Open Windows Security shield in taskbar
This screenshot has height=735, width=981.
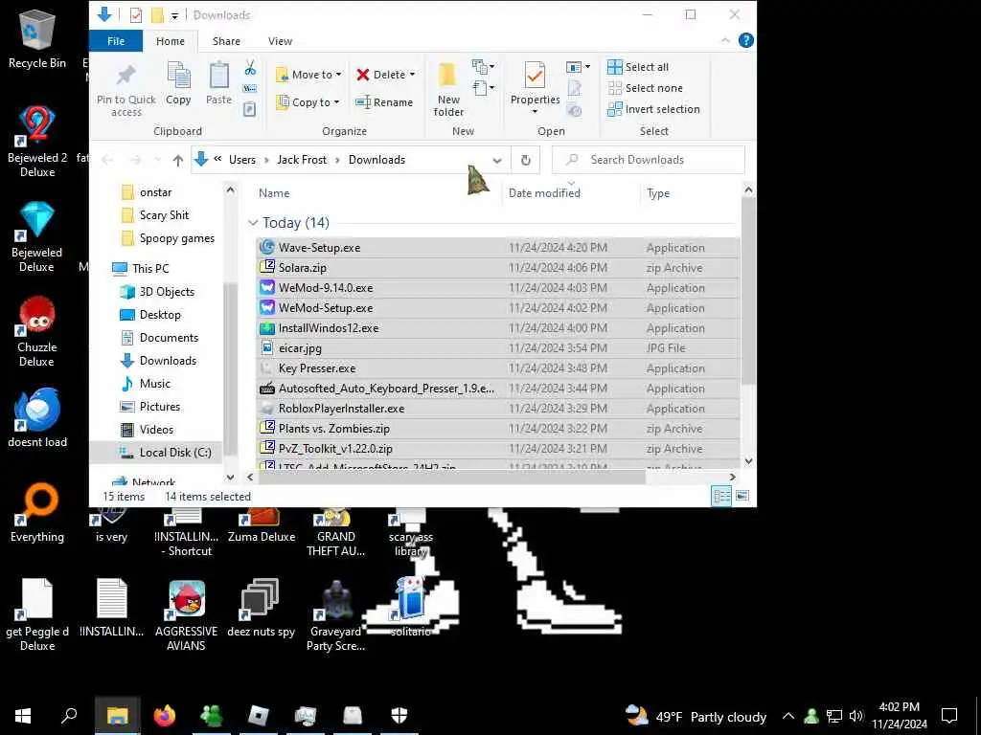[x=399, y=715]
